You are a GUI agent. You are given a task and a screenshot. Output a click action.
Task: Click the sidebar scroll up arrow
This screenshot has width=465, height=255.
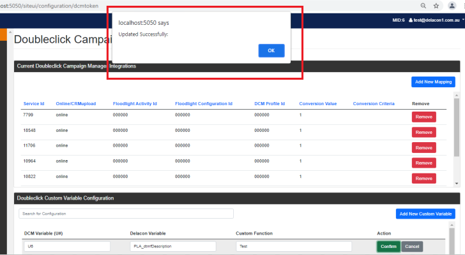(10, 32)
